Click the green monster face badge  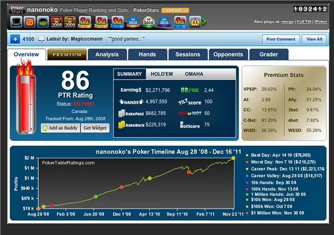click(x=43, y=22)
